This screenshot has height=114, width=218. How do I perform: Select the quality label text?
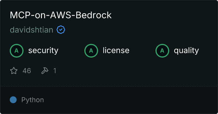coord(186,50)
